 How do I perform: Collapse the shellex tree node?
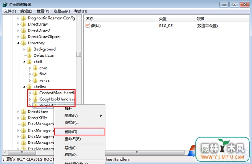(24, 87)
